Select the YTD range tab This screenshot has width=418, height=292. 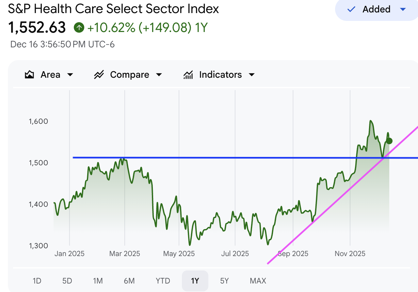coord(163,281)
